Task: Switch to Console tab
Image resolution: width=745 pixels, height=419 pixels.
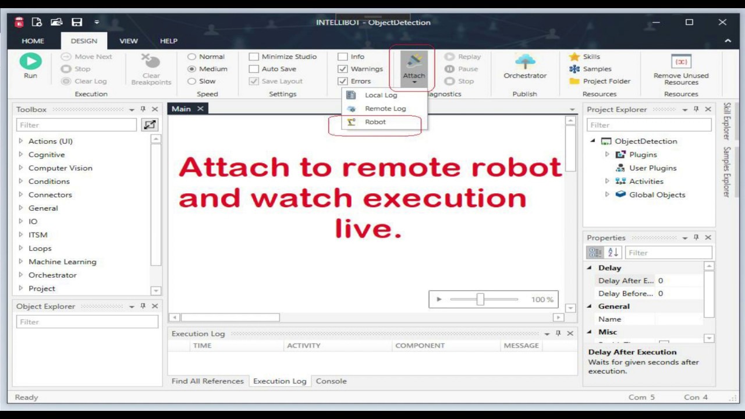Action: pyautogui.click(x=331, y=381)
